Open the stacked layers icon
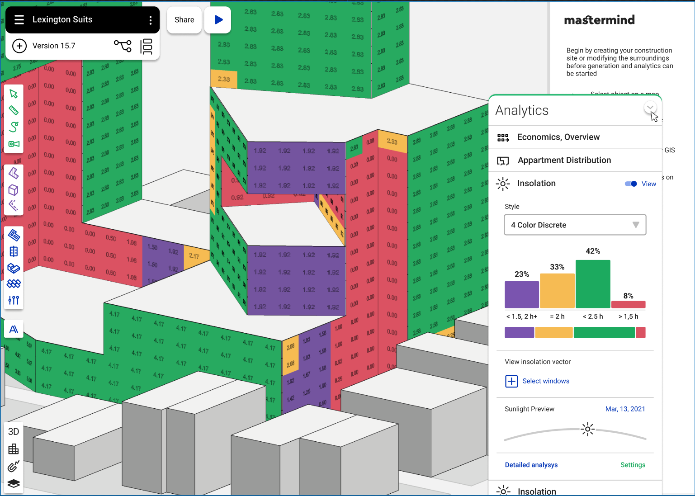 point(14,483)
